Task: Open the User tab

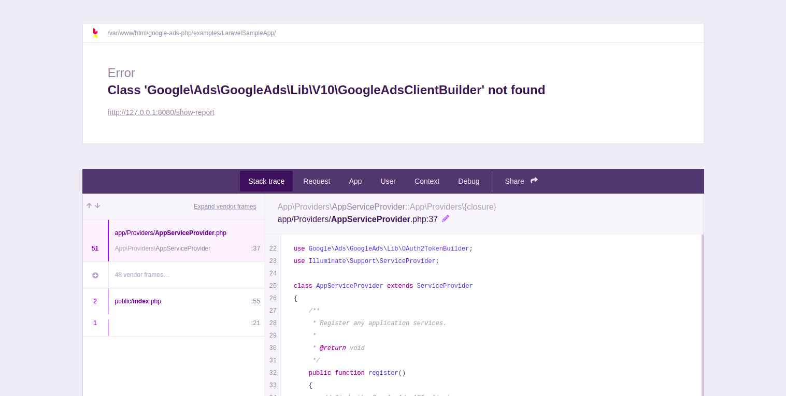Action: [x=388, y=181]
